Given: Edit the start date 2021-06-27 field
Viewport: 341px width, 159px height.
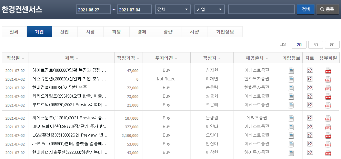Looking at the screenshot, I should point(93,9).
